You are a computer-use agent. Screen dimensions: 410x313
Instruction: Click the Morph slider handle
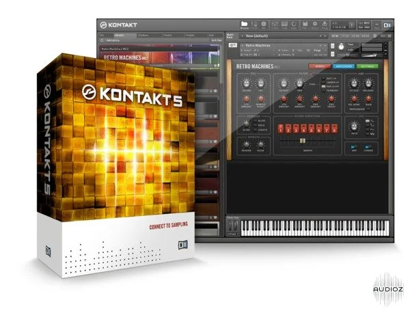point(303,141)
